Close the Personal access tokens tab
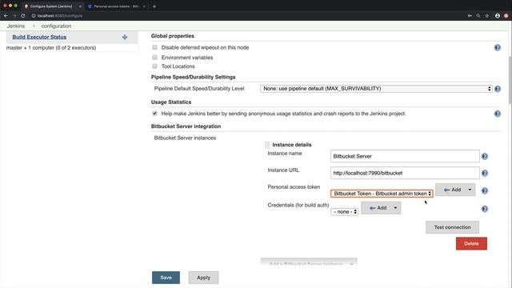Viewport: 512px width, 288px height. click(x=144, y=6)
